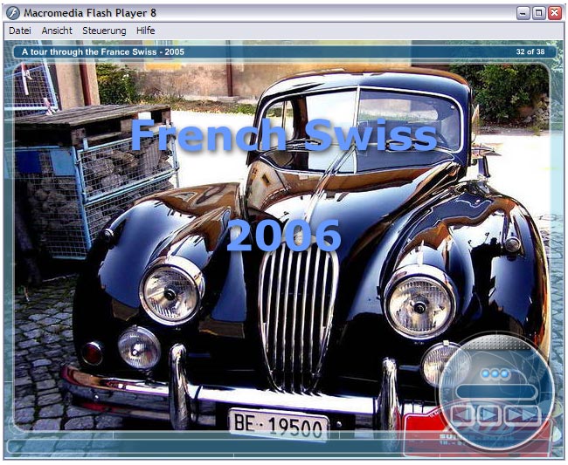Image resolution: width=568 pixels, height=465 pixels.
Task: Click the title 'A tour through the France Swiss - 2005'
Action: point(103,51)
